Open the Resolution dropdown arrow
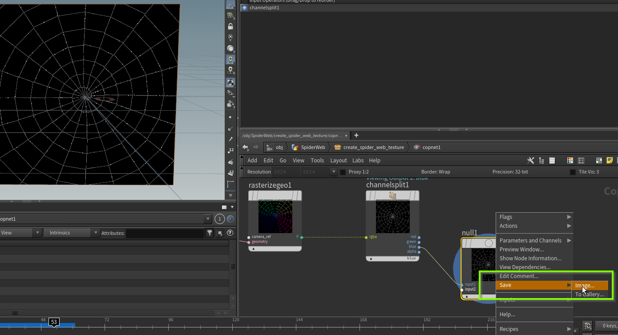This screenshot has width=618, height=335. click(x=333, y=172)
